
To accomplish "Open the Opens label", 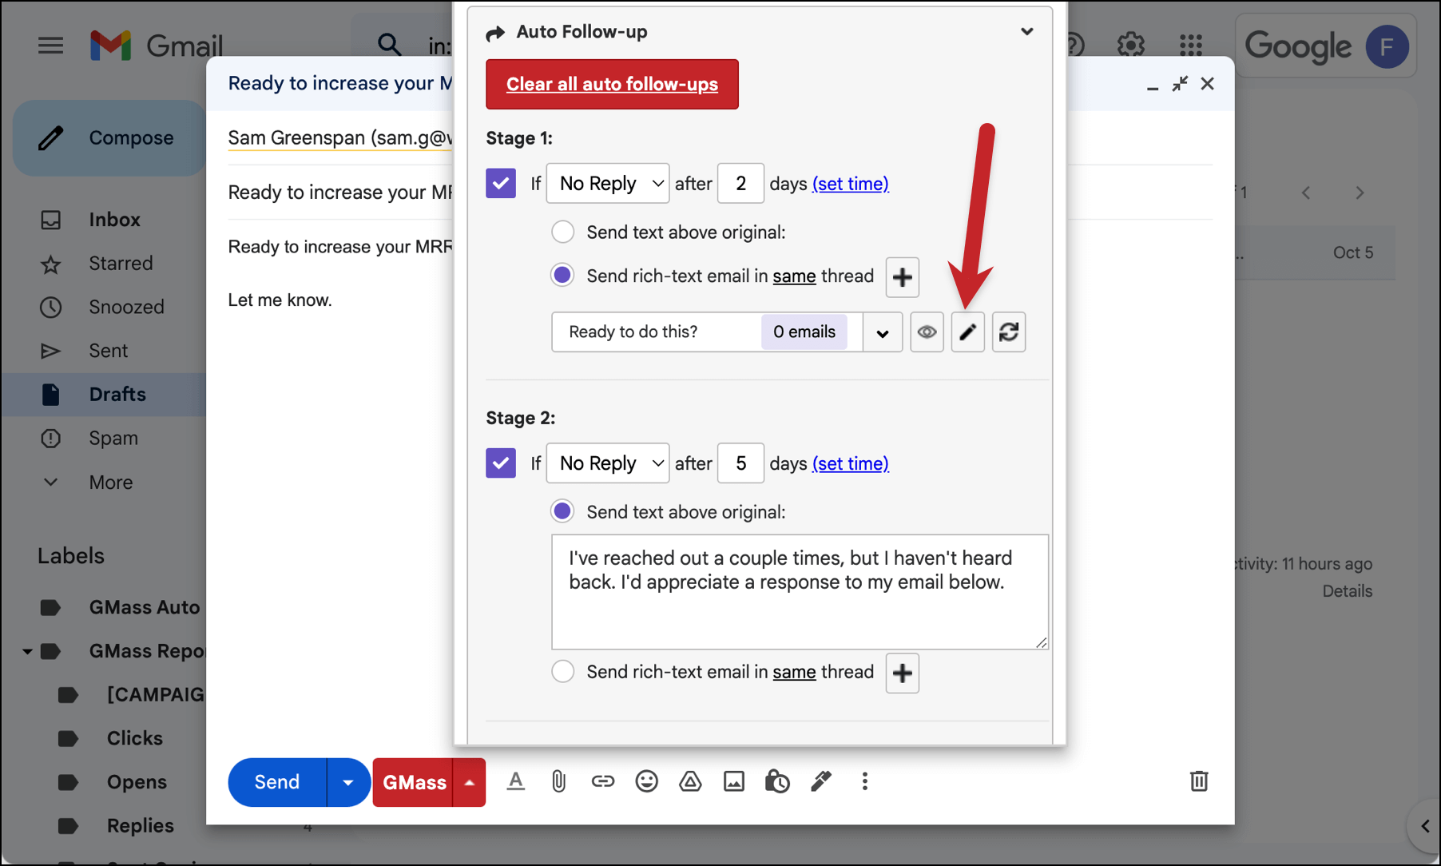I will pyautogui.click(x=137, y=782).
